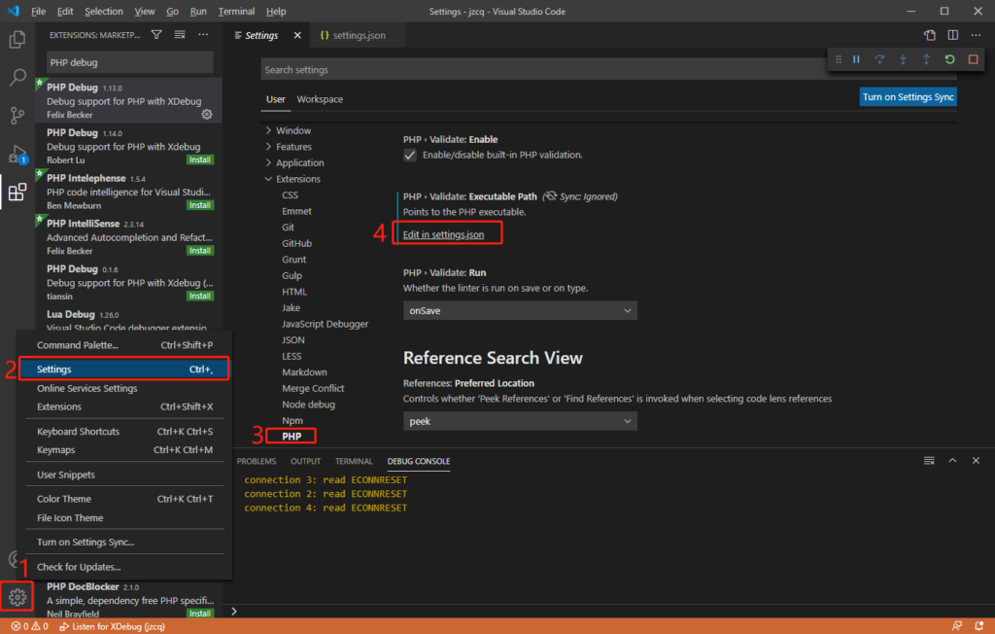Open Settings JSON file icon

coord(930,35)
